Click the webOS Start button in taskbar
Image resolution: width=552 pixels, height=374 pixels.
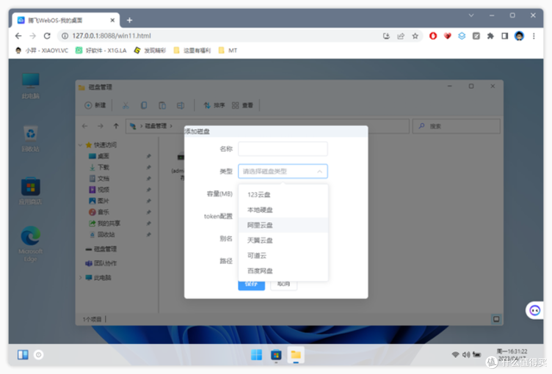point(257,355)
